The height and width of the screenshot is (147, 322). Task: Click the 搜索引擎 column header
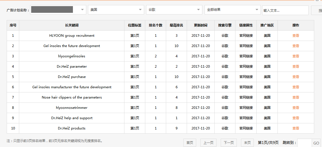pyautogui.click(x=225, y=25)
